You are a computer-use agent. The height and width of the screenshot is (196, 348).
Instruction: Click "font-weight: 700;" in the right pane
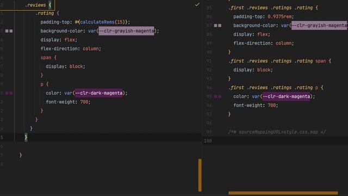(256, 105)
